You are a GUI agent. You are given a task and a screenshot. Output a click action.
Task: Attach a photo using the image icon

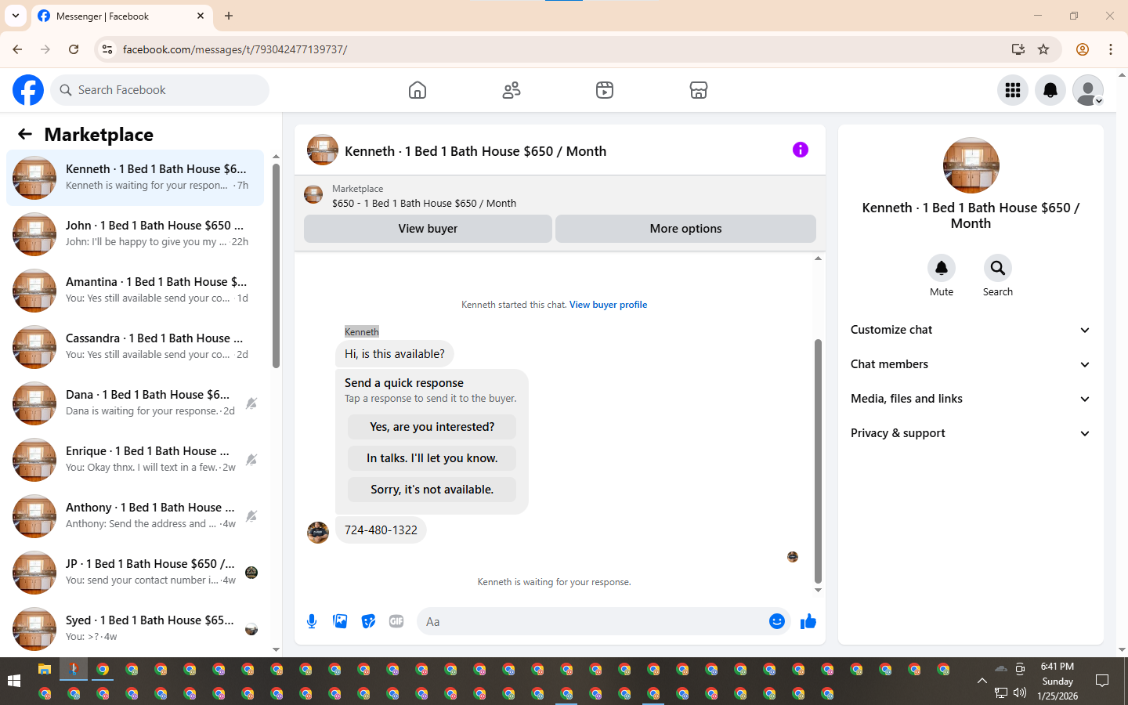[340, 621]
